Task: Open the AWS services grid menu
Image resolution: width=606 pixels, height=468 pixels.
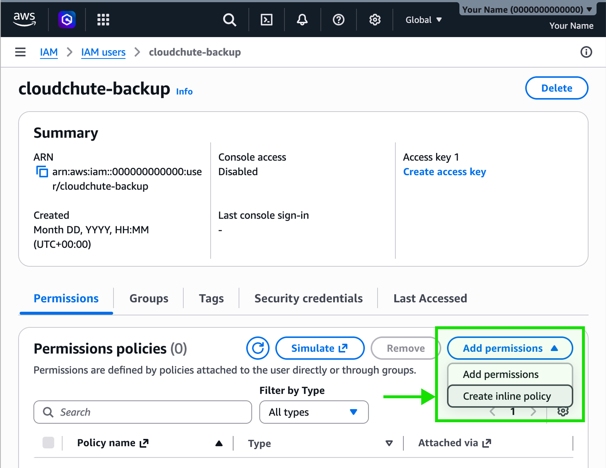Action: (103, 20)
